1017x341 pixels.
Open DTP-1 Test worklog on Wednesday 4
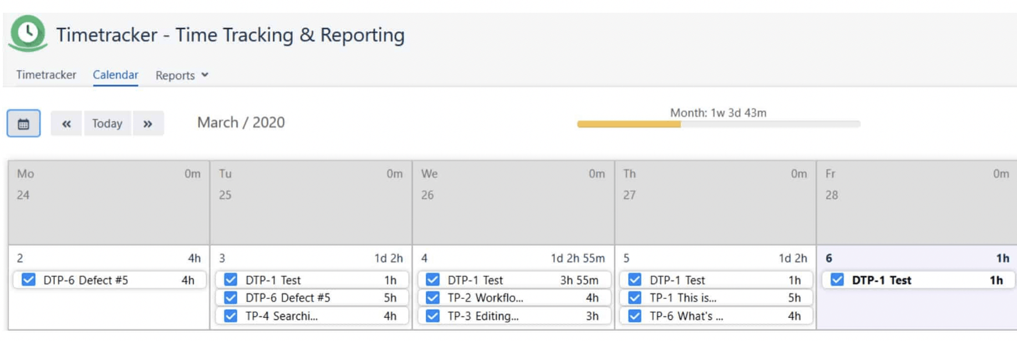pos(514,280)
